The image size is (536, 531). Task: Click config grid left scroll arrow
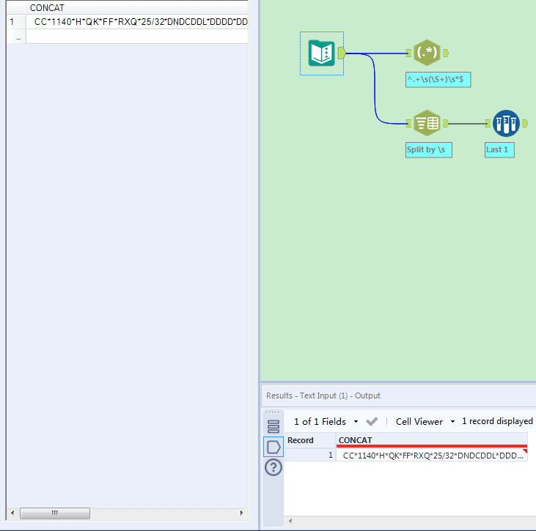click(12, 513)
